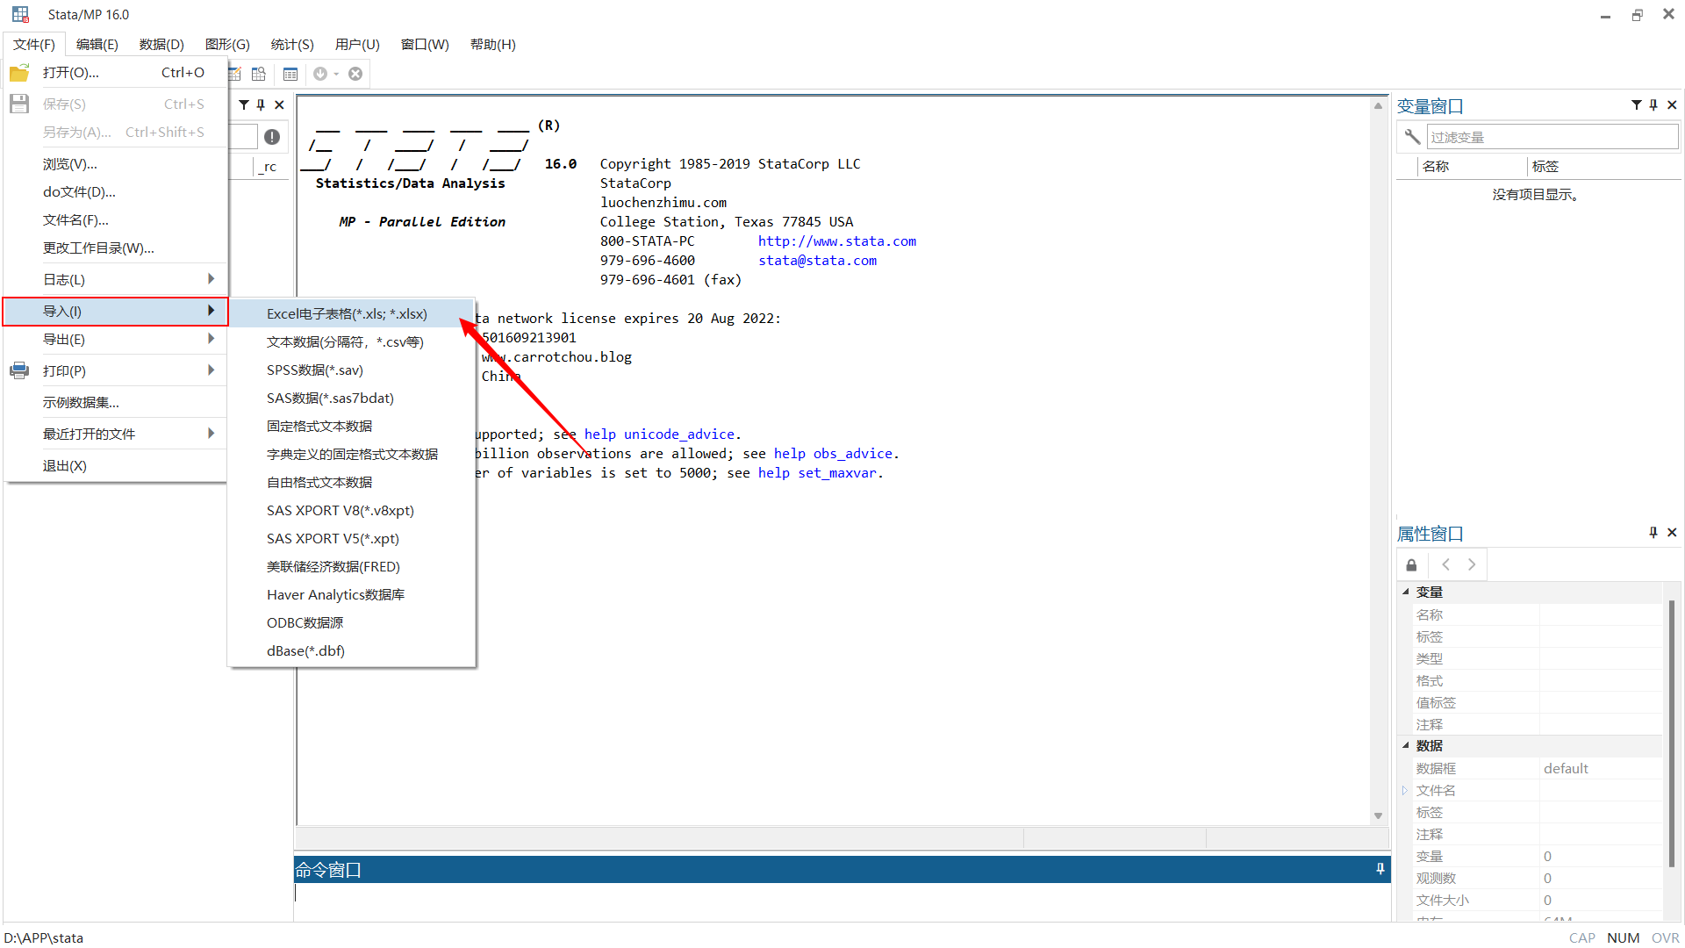Toggle pin on the 命令窗口 panel
The width and height of the screenshot is (1685, 948).
pos(1380,869)
